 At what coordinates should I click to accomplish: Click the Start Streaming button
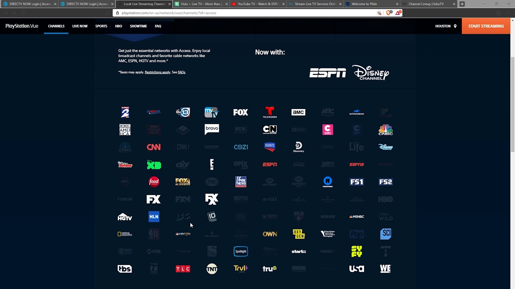pyautogui.click(x=486, y=26)
